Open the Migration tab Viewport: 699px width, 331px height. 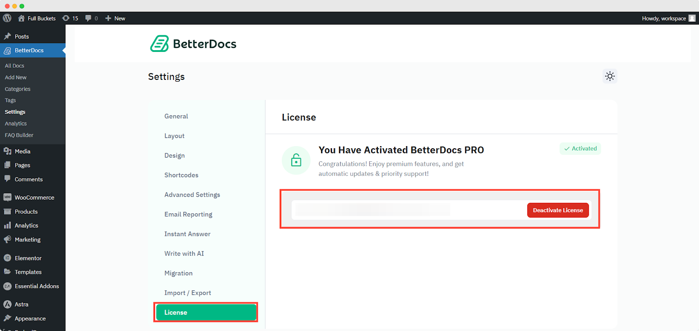pyautogui.click(x=178, y=273)
